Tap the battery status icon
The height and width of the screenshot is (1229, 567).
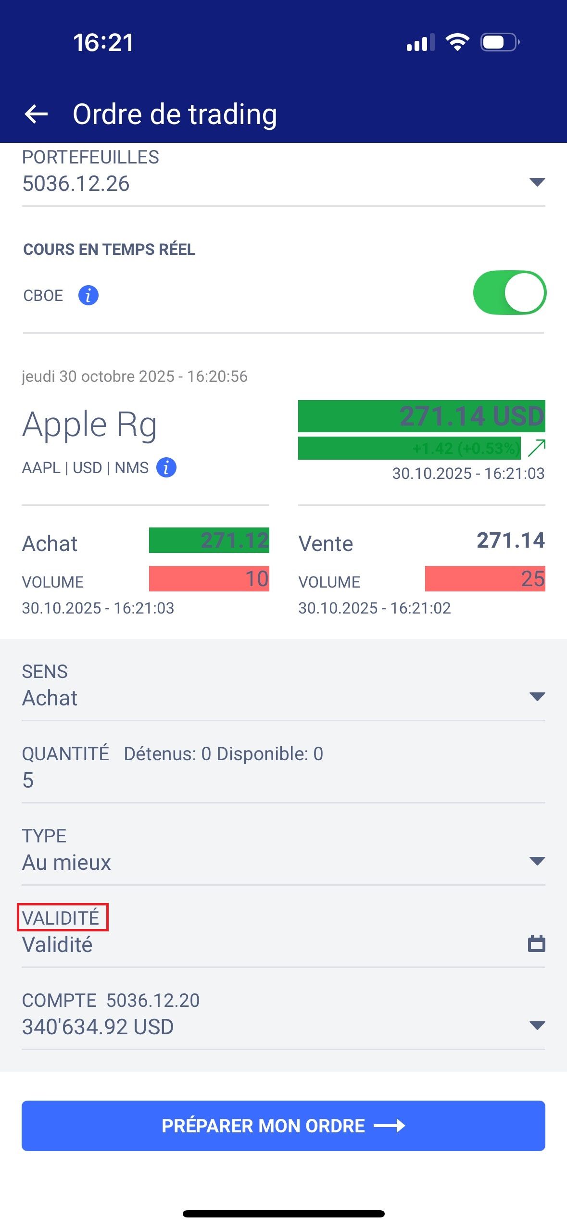pos(500,42)
